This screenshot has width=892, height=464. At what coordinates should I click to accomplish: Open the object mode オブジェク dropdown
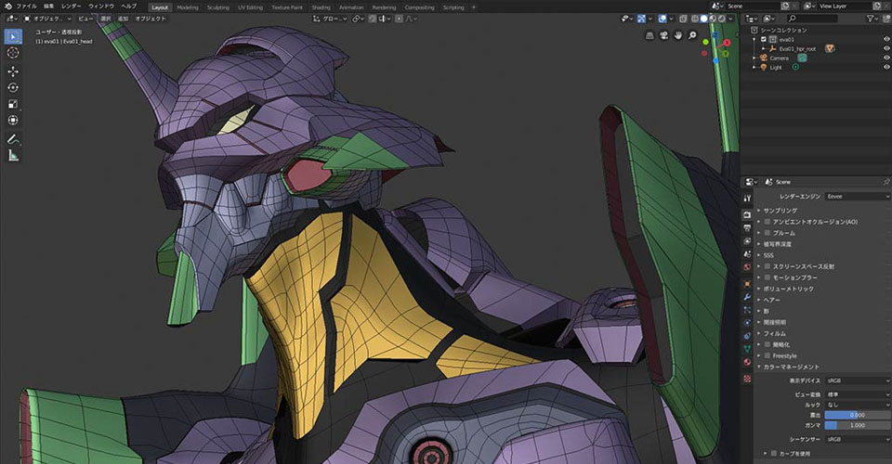(x=47, y=19)
